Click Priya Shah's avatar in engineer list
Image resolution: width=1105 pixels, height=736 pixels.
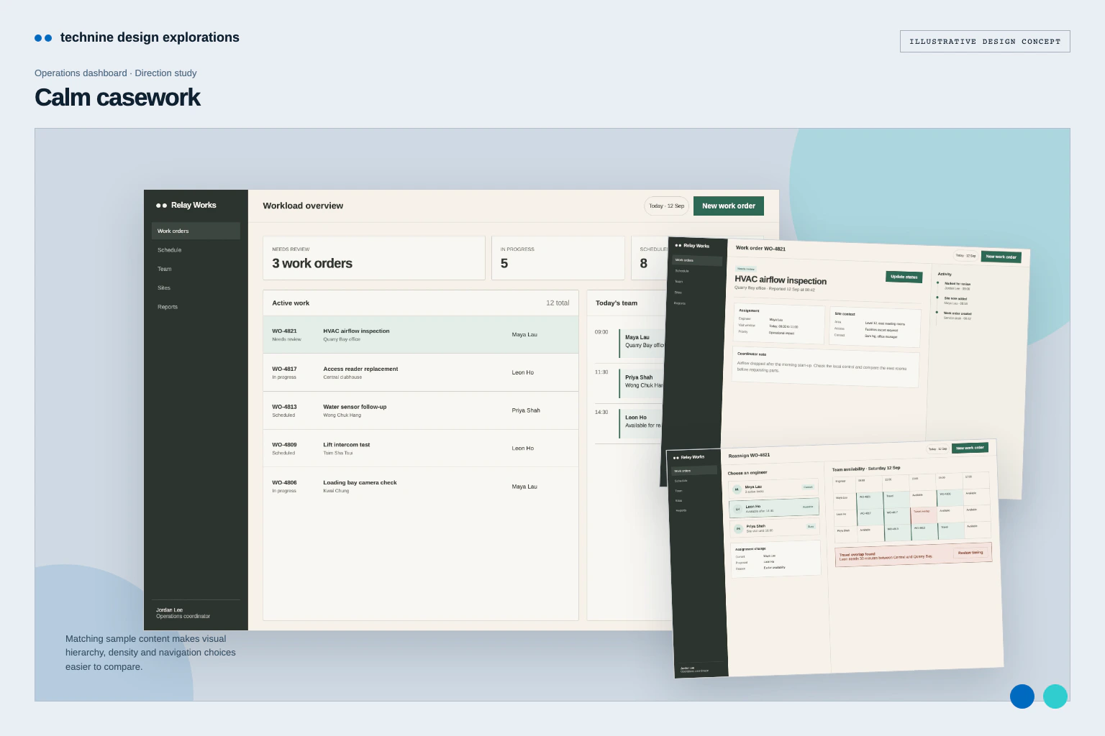tap(738, 528)
